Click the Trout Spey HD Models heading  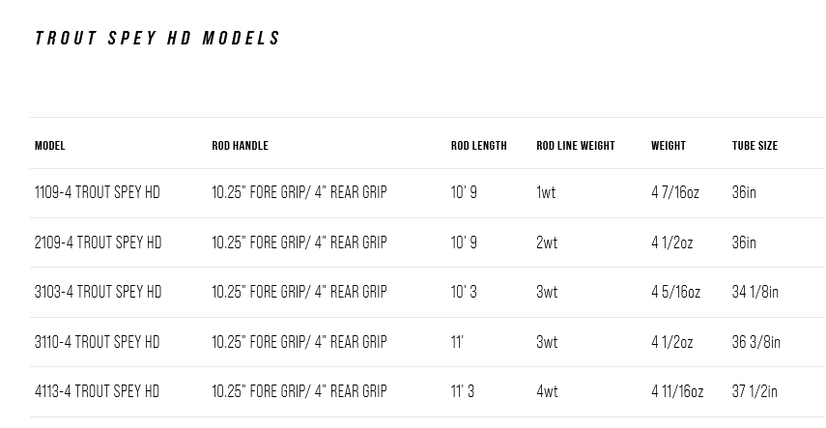coord(157,39)
